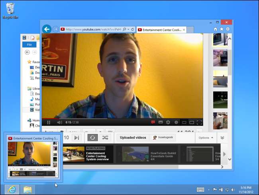Toggle playlist shuffle button

pyautogui.click(x=105, y=137)
